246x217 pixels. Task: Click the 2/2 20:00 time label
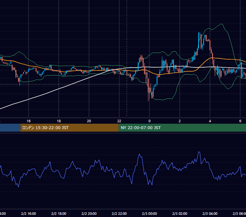89,213
